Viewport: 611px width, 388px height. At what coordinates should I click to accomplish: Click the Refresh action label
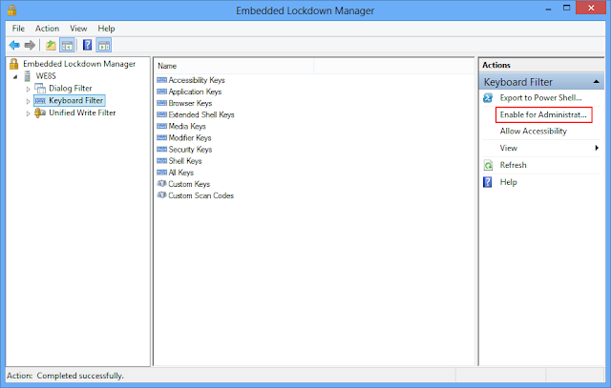pos(514,165)
